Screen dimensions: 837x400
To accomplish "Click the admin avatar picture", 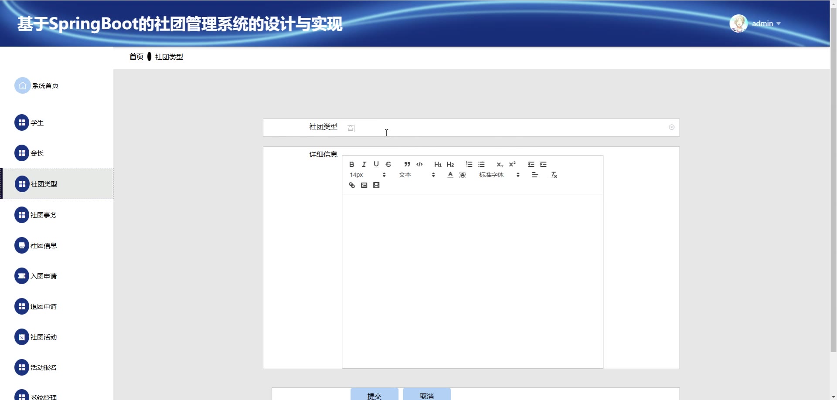I will click(x=738, y=24).
